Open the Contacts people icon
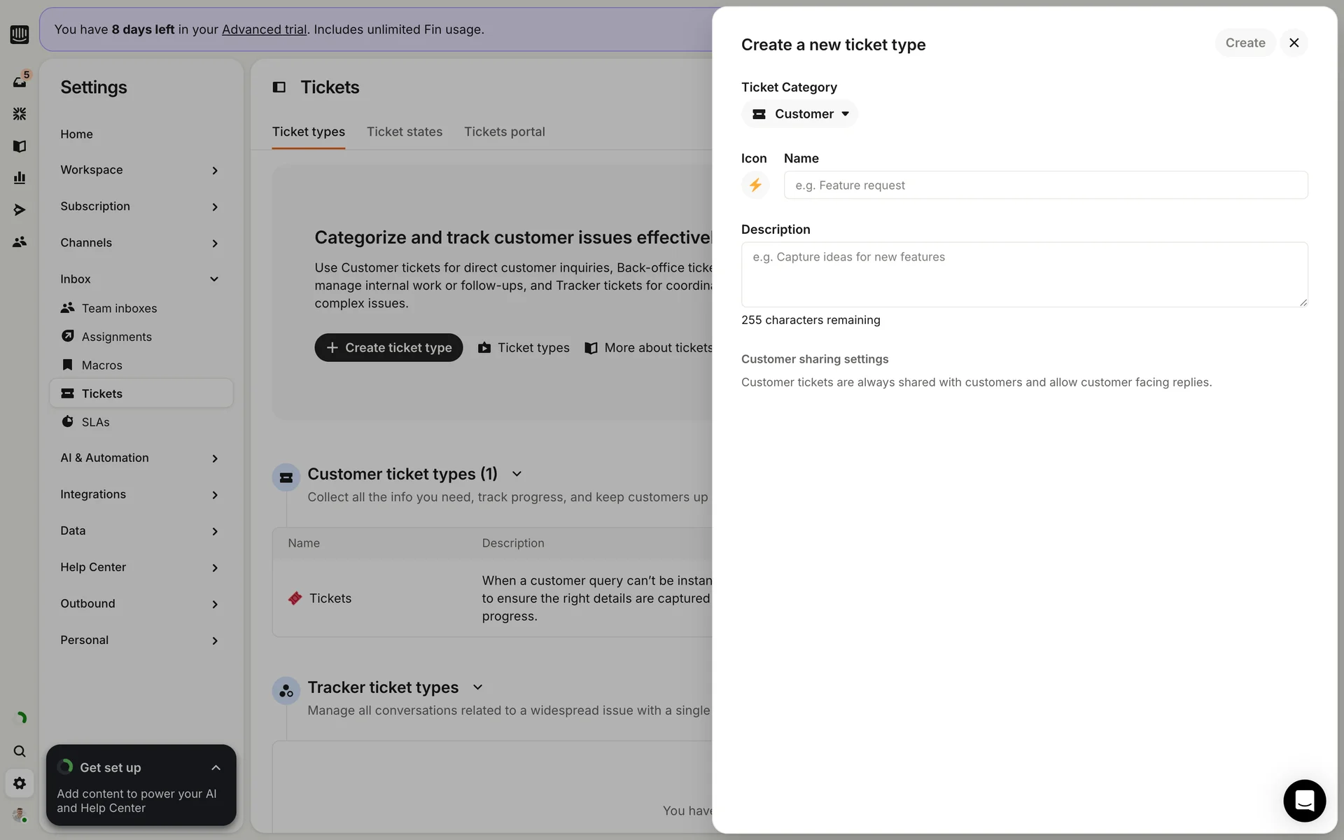 pyautogui.click(x=20, y=242)
